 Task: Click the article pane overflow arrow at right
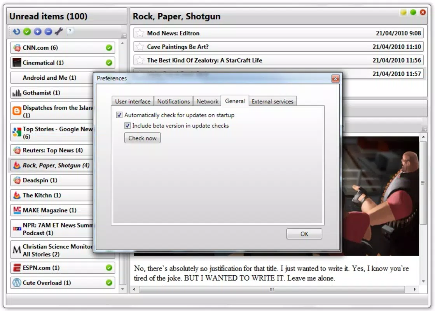tap(424, 129)
